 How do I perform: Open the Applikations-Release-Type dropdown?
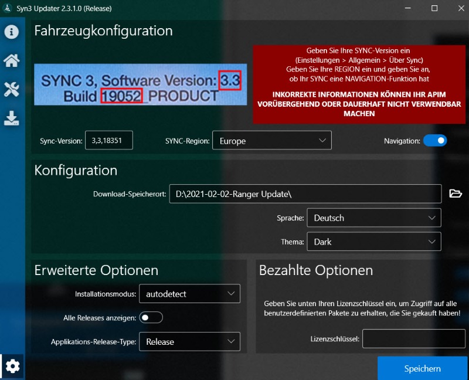[189, 341]
